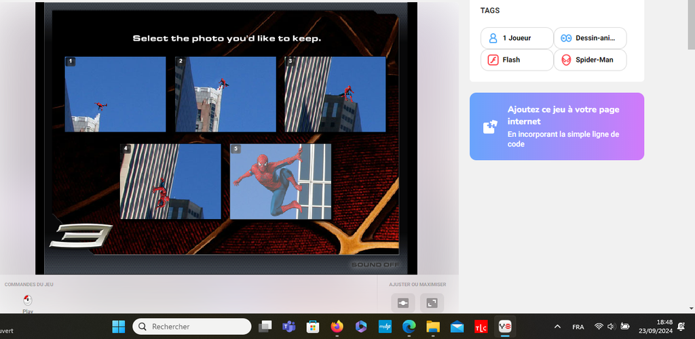
Task: Open the Windows Start menu
Action: (118, 326)
